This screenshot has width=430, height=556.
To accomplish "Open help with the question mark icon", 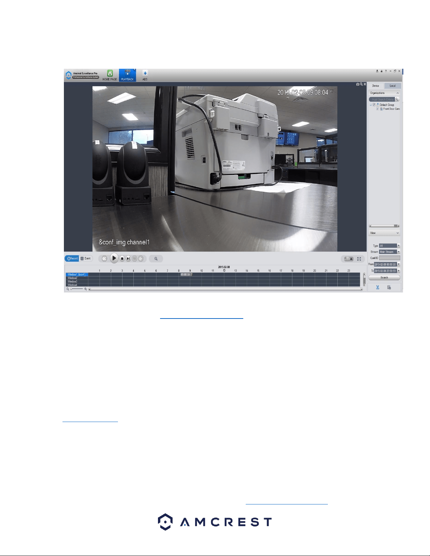I will click(x=386, y=71).
